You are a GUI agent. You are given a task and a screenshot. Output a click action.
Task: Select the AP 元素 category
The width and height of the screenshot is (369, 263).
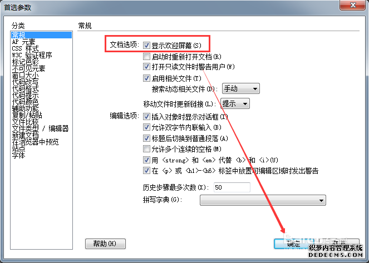pos(23,42)
